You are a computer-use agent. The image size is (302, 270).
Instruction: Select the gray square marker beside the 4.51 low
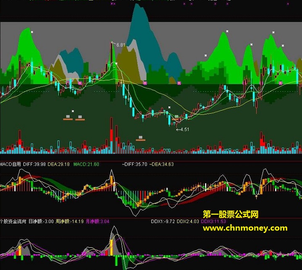pyautogui.click(x=176, y=116)
